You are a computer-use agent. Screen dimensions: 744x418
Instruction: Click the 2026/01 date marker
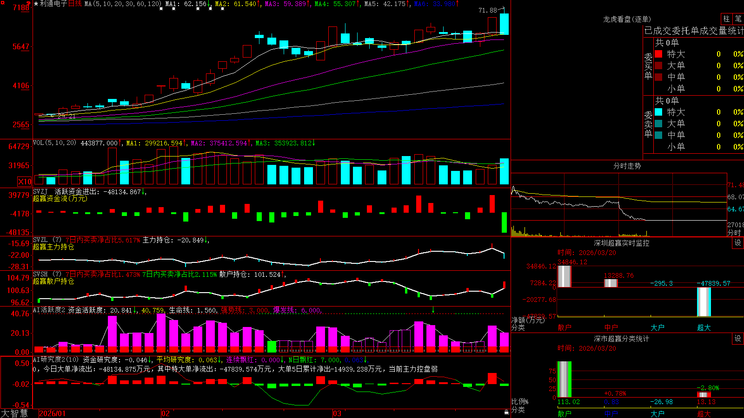[53, 413]
